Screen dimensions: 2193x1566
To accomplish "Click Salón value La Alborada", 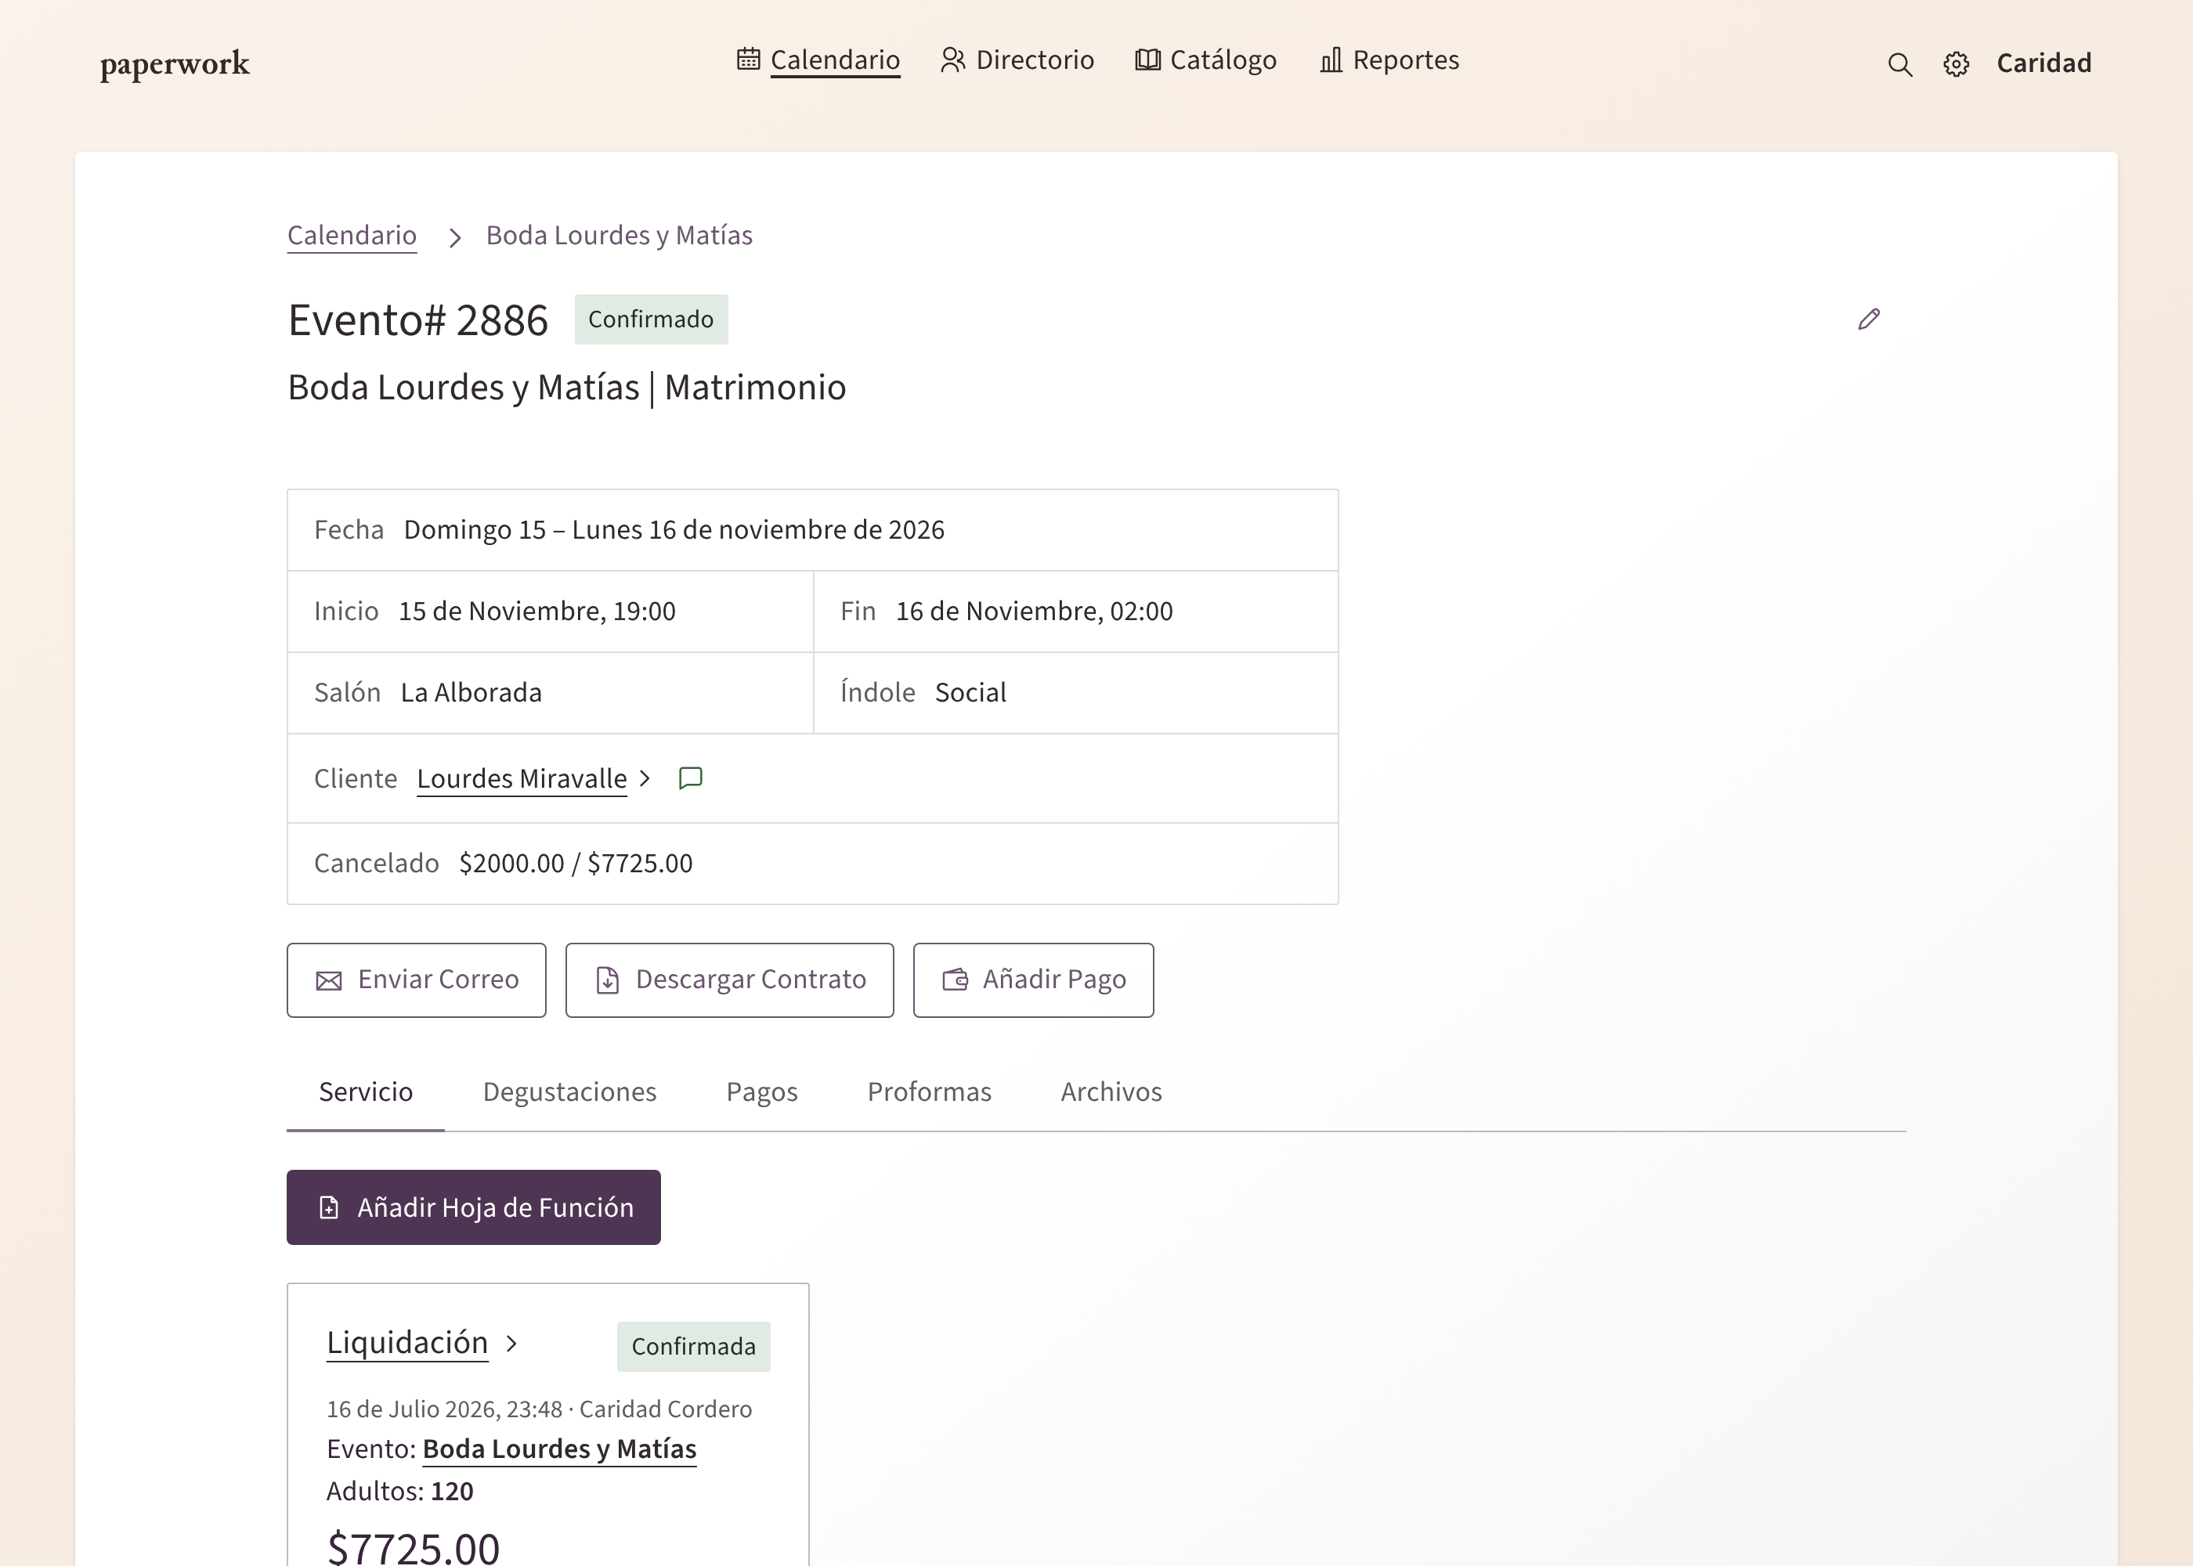I will tap(471, 693).
